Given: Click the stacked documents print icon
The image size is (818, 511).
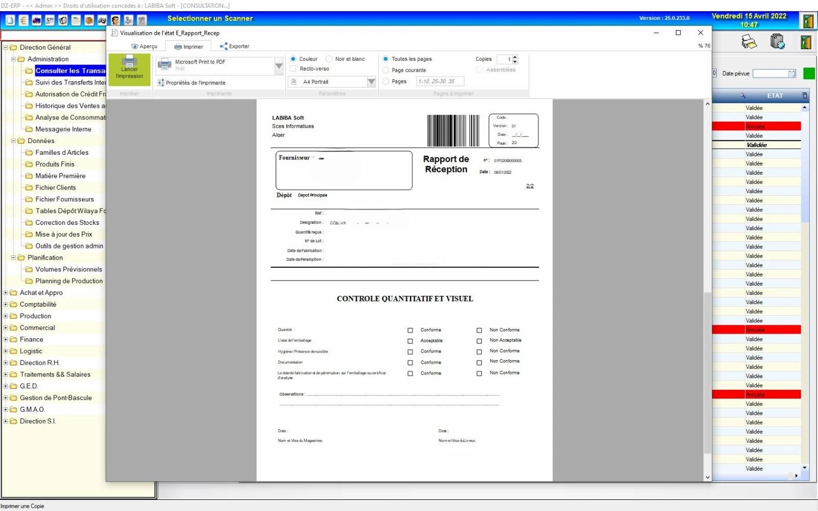Looking at the screenshot, I should pos(777,41).
